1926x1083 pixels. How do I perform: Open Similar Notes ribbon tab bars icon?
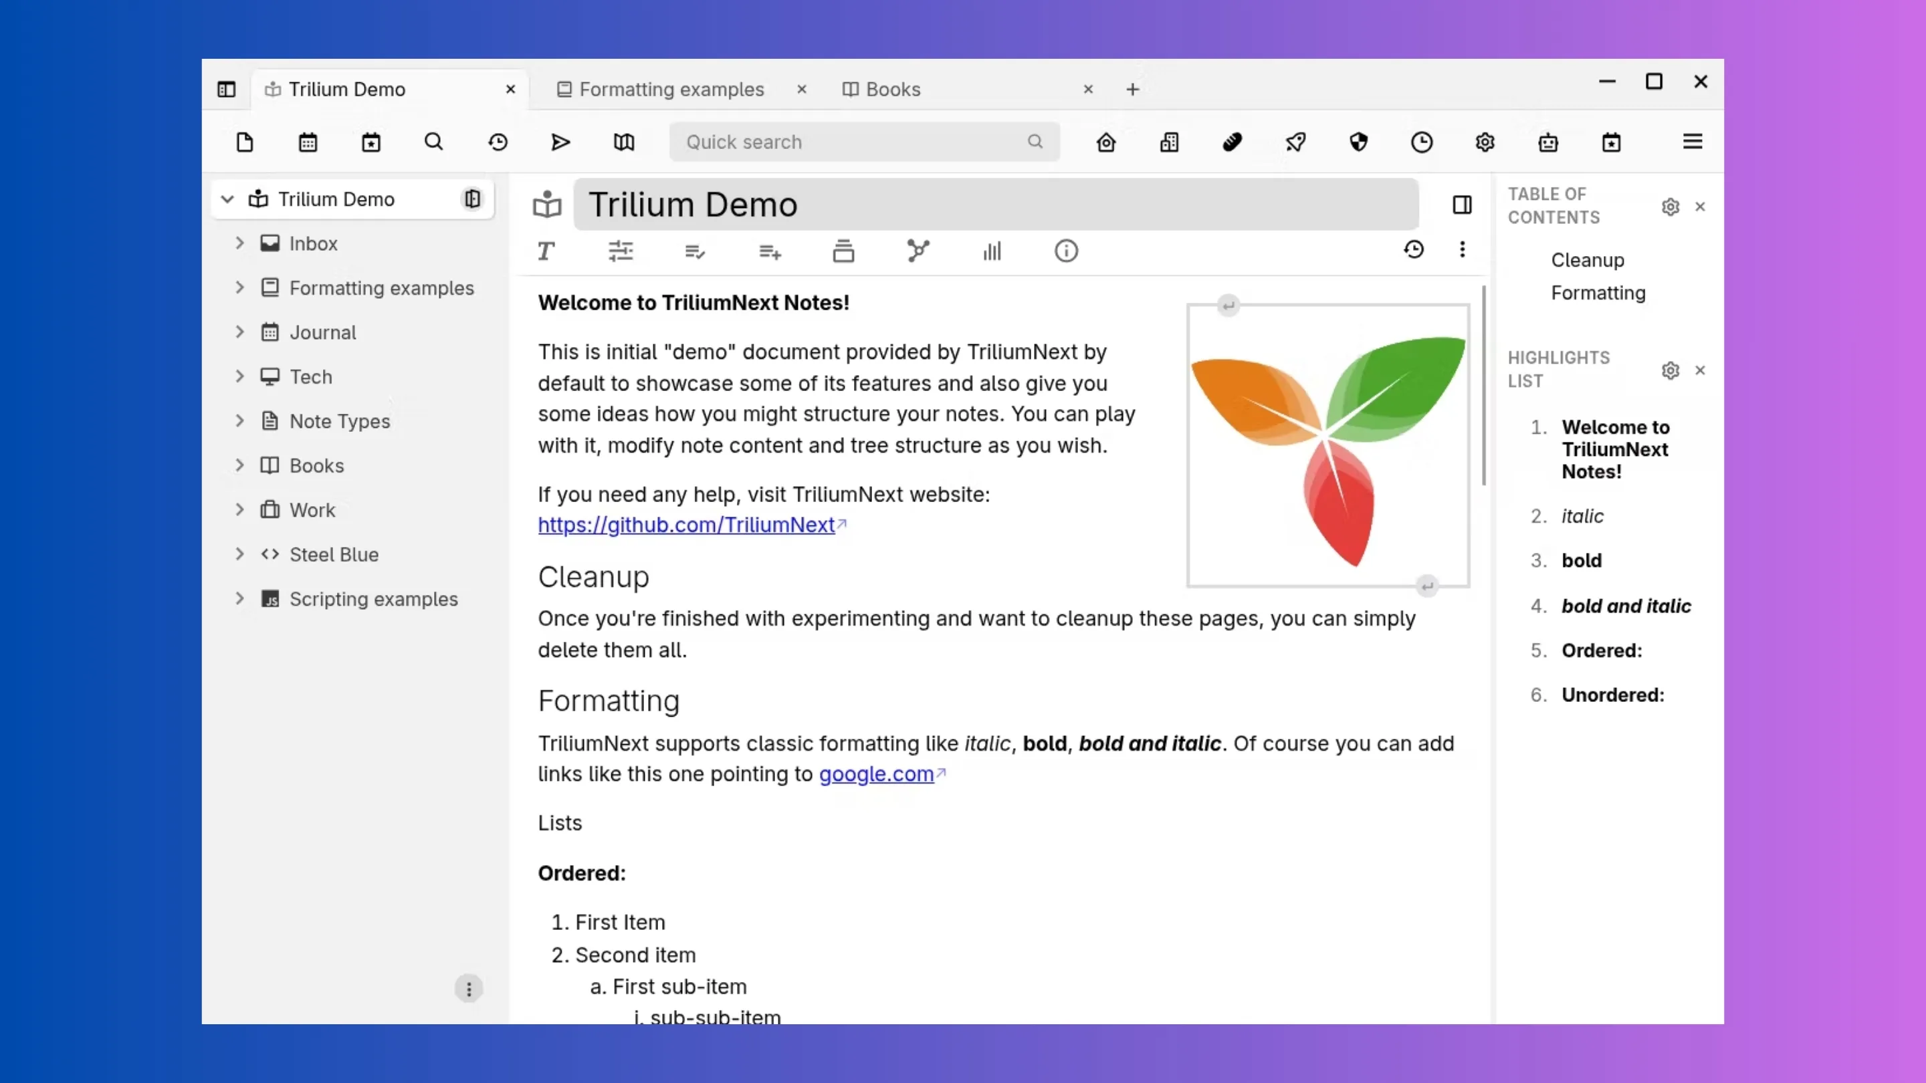tap(992, 251)
